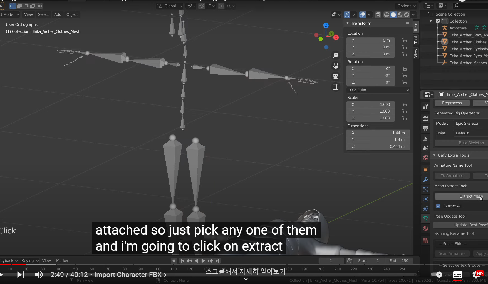Screen dimensions: 488x284
Task: Collapse the Collection tree in outliner
Action: pyautogui.click(x=431, y=21)
